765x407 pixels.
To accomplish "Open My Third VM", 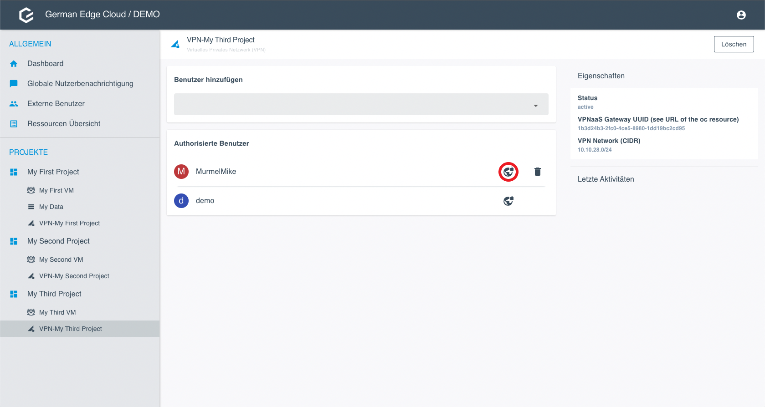I will [x=57, y=312].
